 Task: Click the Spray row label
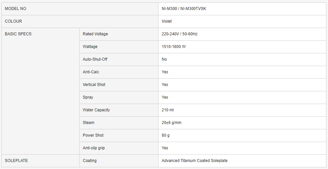88,97
